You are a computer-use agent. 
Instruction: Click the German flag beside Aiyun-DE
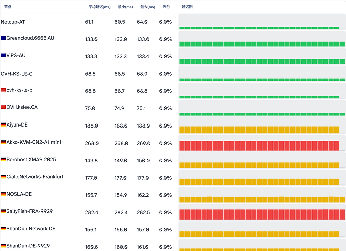click(x=3, y=124)
